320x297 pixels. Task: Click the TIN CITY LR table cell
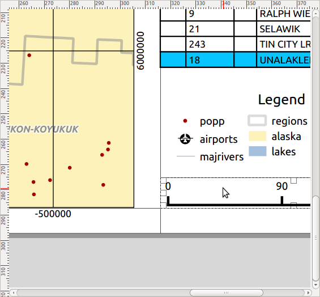click(x=284, y=44)
